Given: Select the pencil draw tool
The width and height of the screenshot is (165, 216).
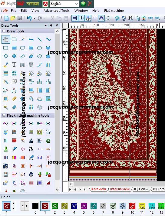Looking at the screenshot, I should [23, 39].
